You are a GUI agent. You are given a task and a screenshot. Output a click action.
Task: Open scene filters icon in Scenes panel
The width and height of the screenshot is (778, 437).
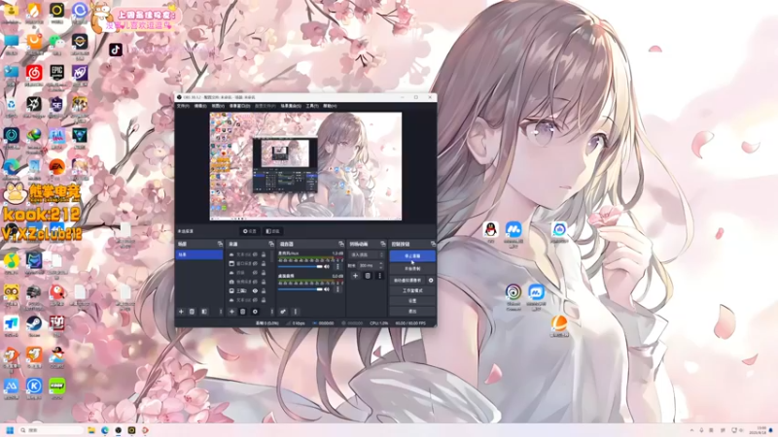(x=204, y=312)
